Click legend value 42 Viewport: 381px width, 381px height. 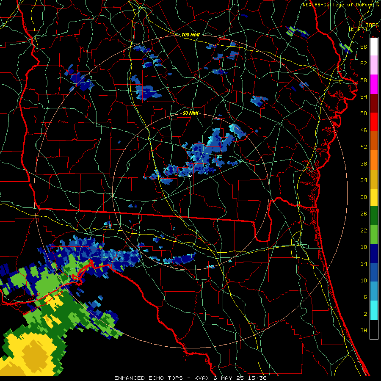(364, 147)
